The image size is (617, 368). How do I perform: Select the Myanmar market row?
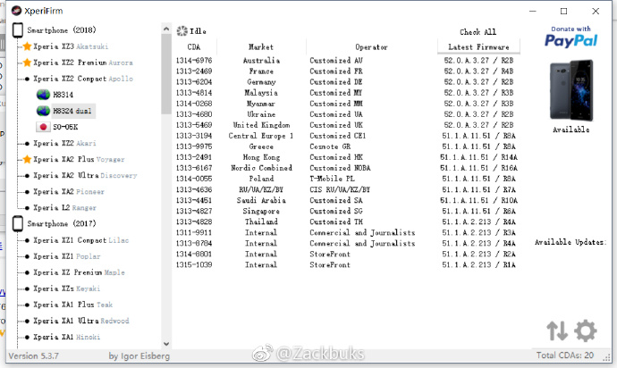[x=345, y=104]
